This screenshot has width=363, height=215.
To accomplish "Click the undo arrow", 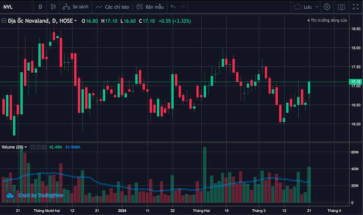I will pos(173,7).
